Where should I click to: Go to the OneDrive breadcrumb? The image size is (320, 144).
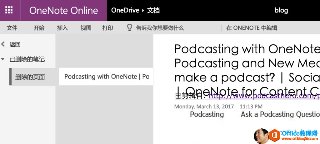point(125,10)
